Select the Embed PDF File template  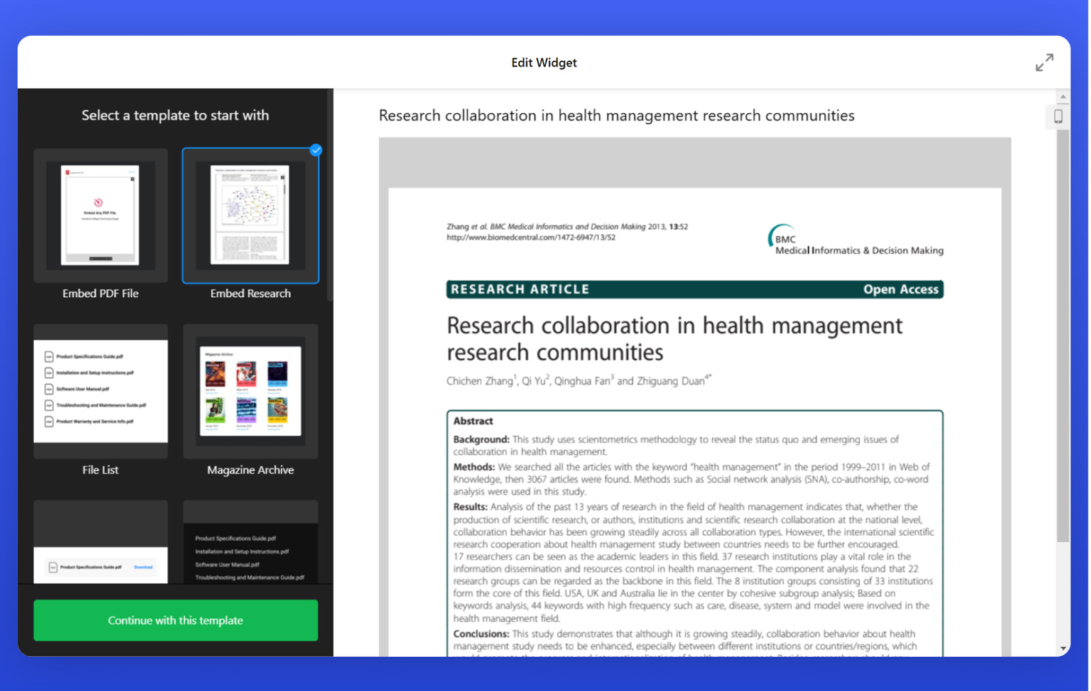click(x=100, y=215)
